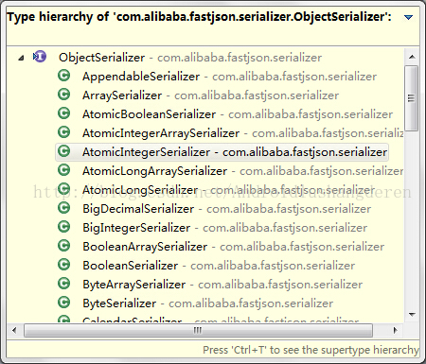
Task: Click the BigIntegerSerializer class icon
Action: coord(64,227)
